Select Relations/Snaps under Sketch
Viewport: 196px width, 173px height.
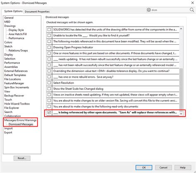pos(18,50)
